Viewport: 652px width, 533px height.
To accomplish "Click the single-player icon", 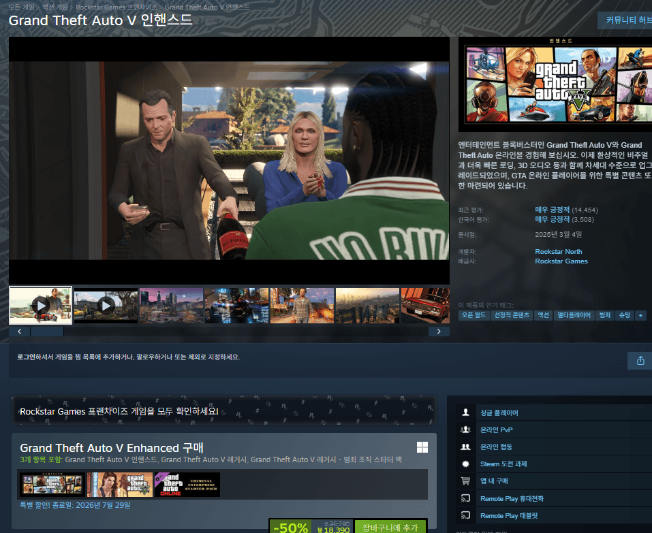I will point(465,413).
